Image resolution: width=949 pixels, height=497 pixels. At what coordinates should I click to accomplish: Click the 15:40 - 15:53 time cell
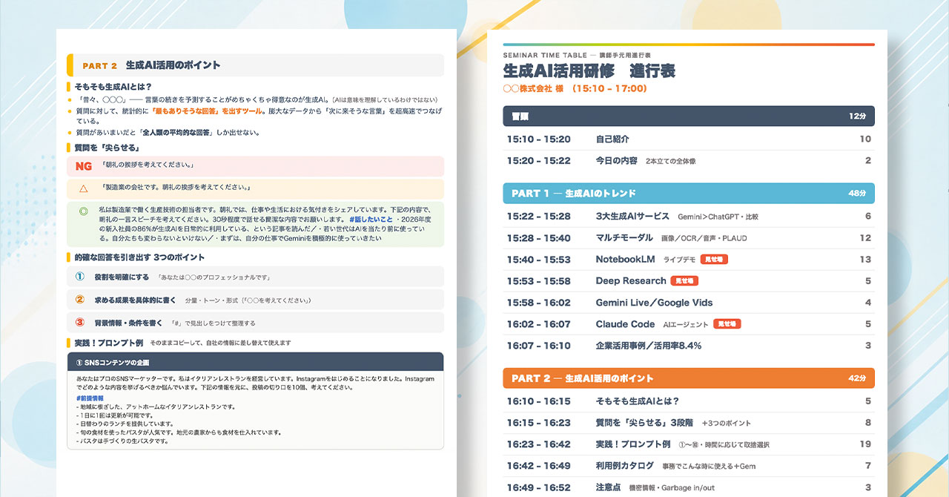click(x=538, y=260)
